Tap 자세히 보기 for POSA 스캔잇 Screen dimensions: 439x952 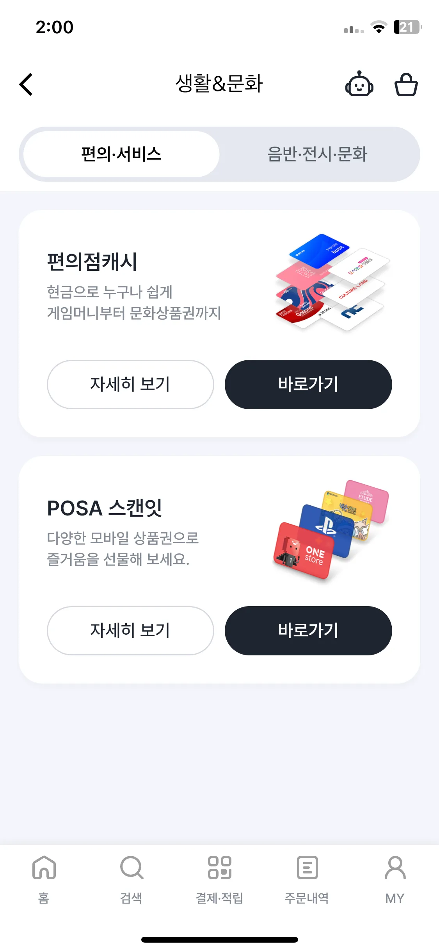coord(130,631)
